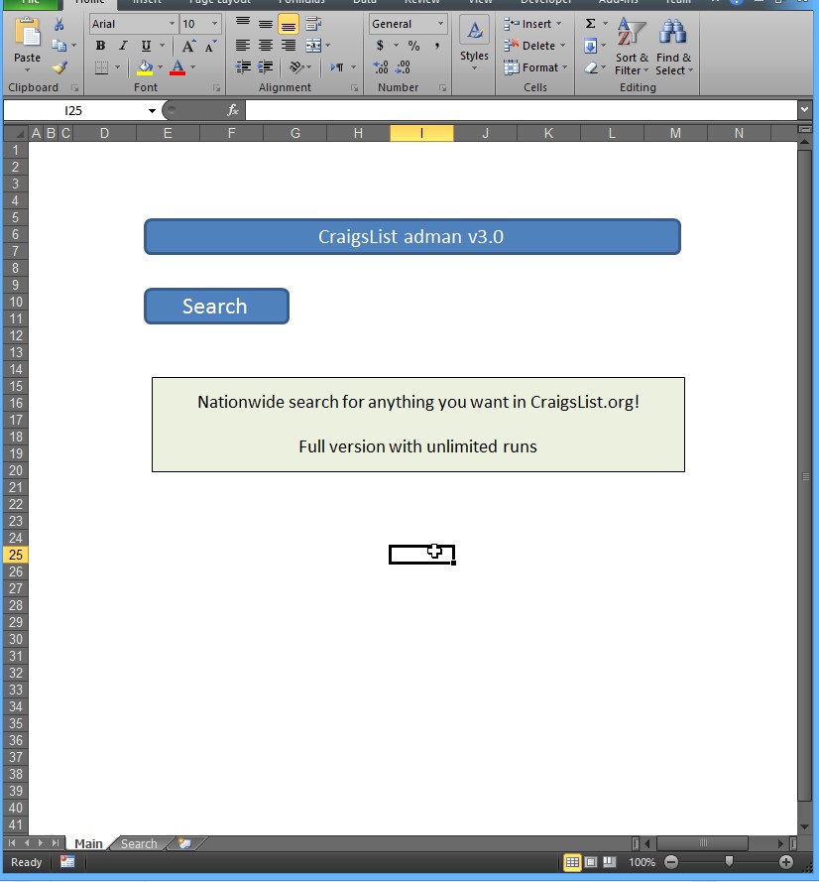Click the Insert Function fx button

coord(233,110)
